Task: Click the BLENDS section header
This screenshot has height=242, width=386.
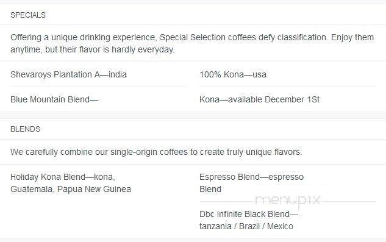Action: (x=25, y=129)
